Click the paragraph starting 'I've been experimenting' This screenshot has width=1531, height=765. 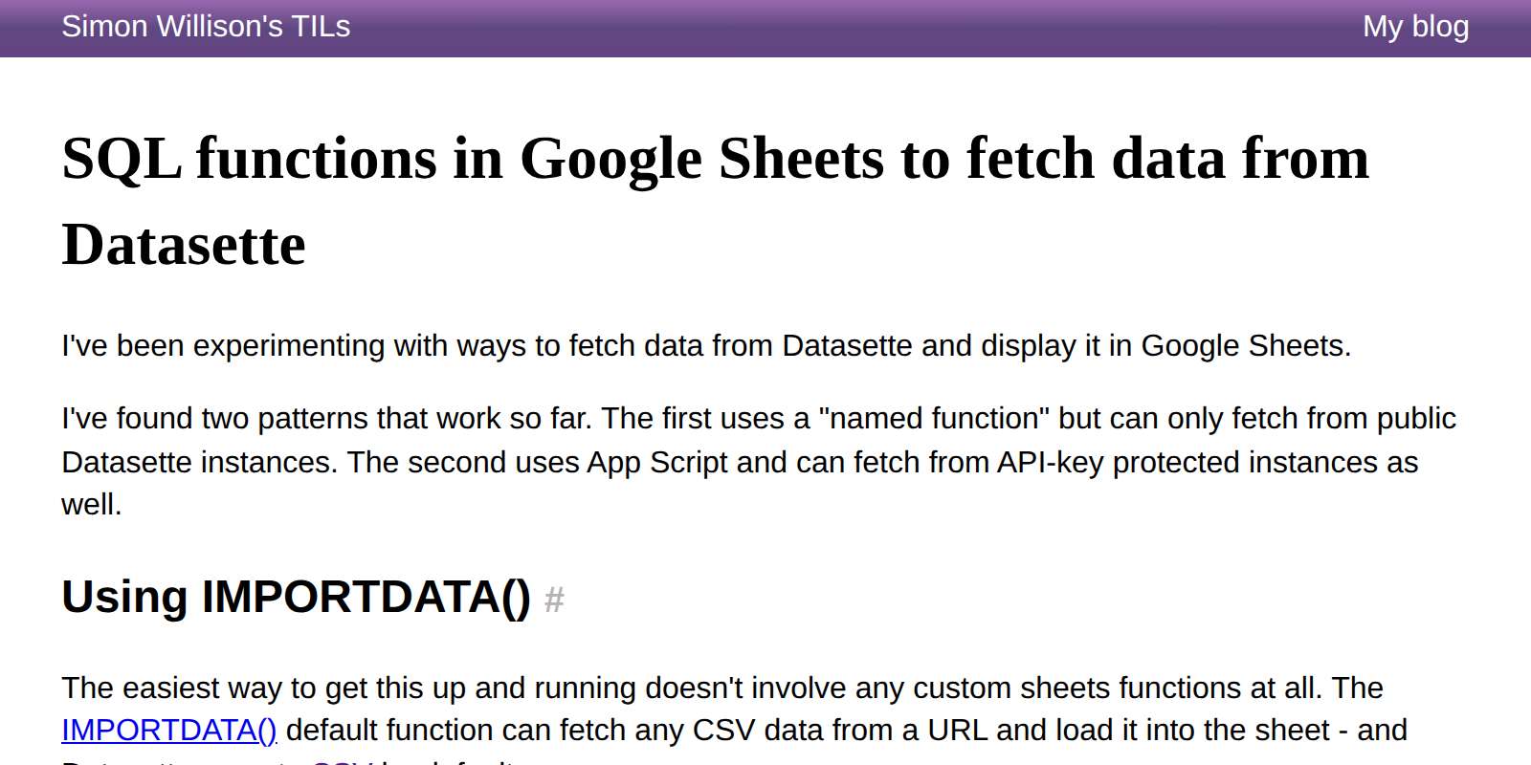tap(706, 345)
